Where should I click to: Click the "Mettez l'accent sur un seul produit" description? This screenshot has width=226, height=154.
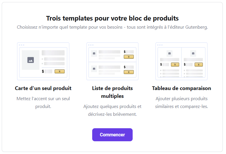click(x=43, y=102)
